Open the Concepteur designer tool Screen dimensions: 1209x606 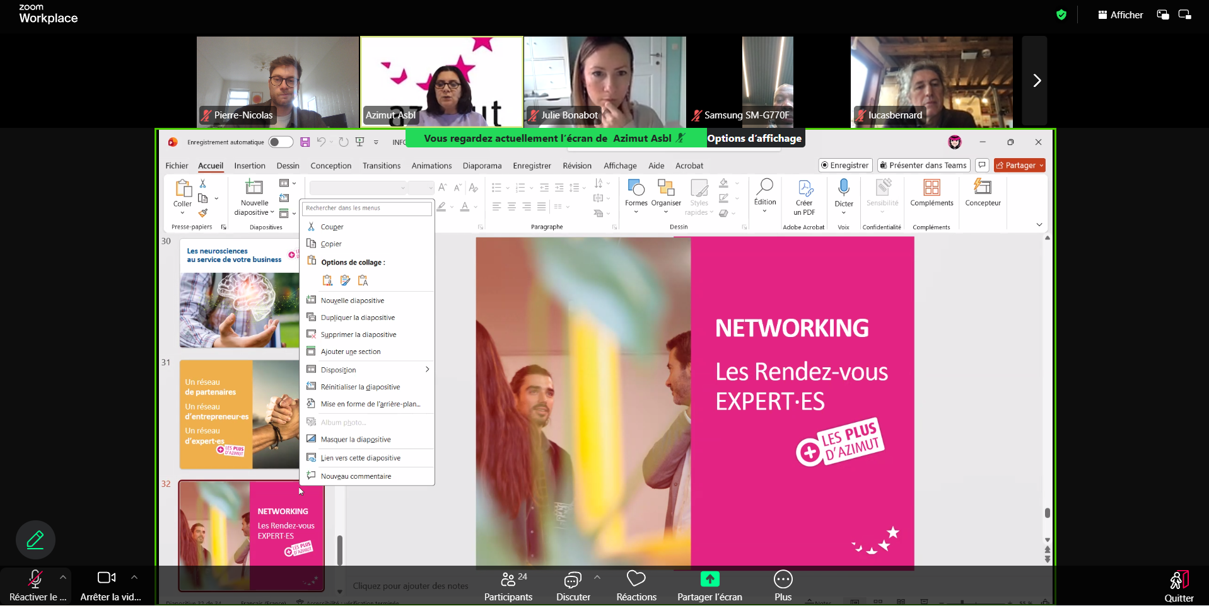click(x=982, y=188)
